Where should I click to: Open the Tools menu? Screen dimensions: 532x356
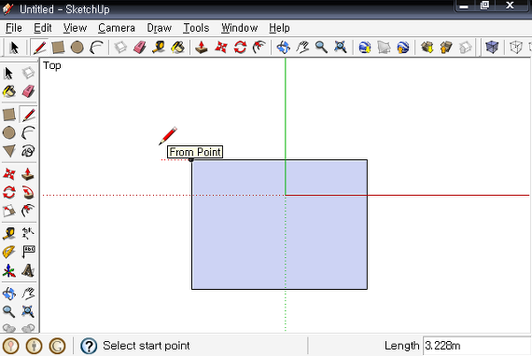(196, 28)
